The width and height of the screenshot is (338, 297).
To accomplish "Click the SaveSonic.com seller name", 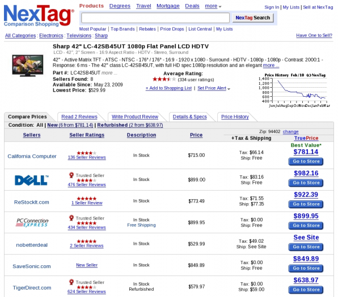I will [32, 266].
